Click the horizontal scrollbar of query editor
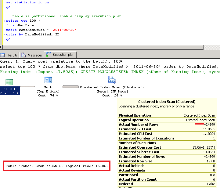This screenshot has width=220, height=188. pos(103,47)
